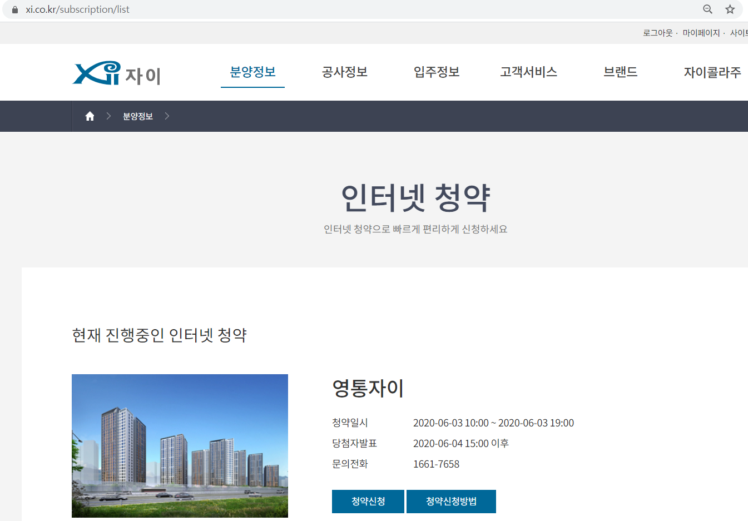The width and height of the screenshot is (748, 521).
Task: Click phone number 1661-7658
Action: (436, 464)
